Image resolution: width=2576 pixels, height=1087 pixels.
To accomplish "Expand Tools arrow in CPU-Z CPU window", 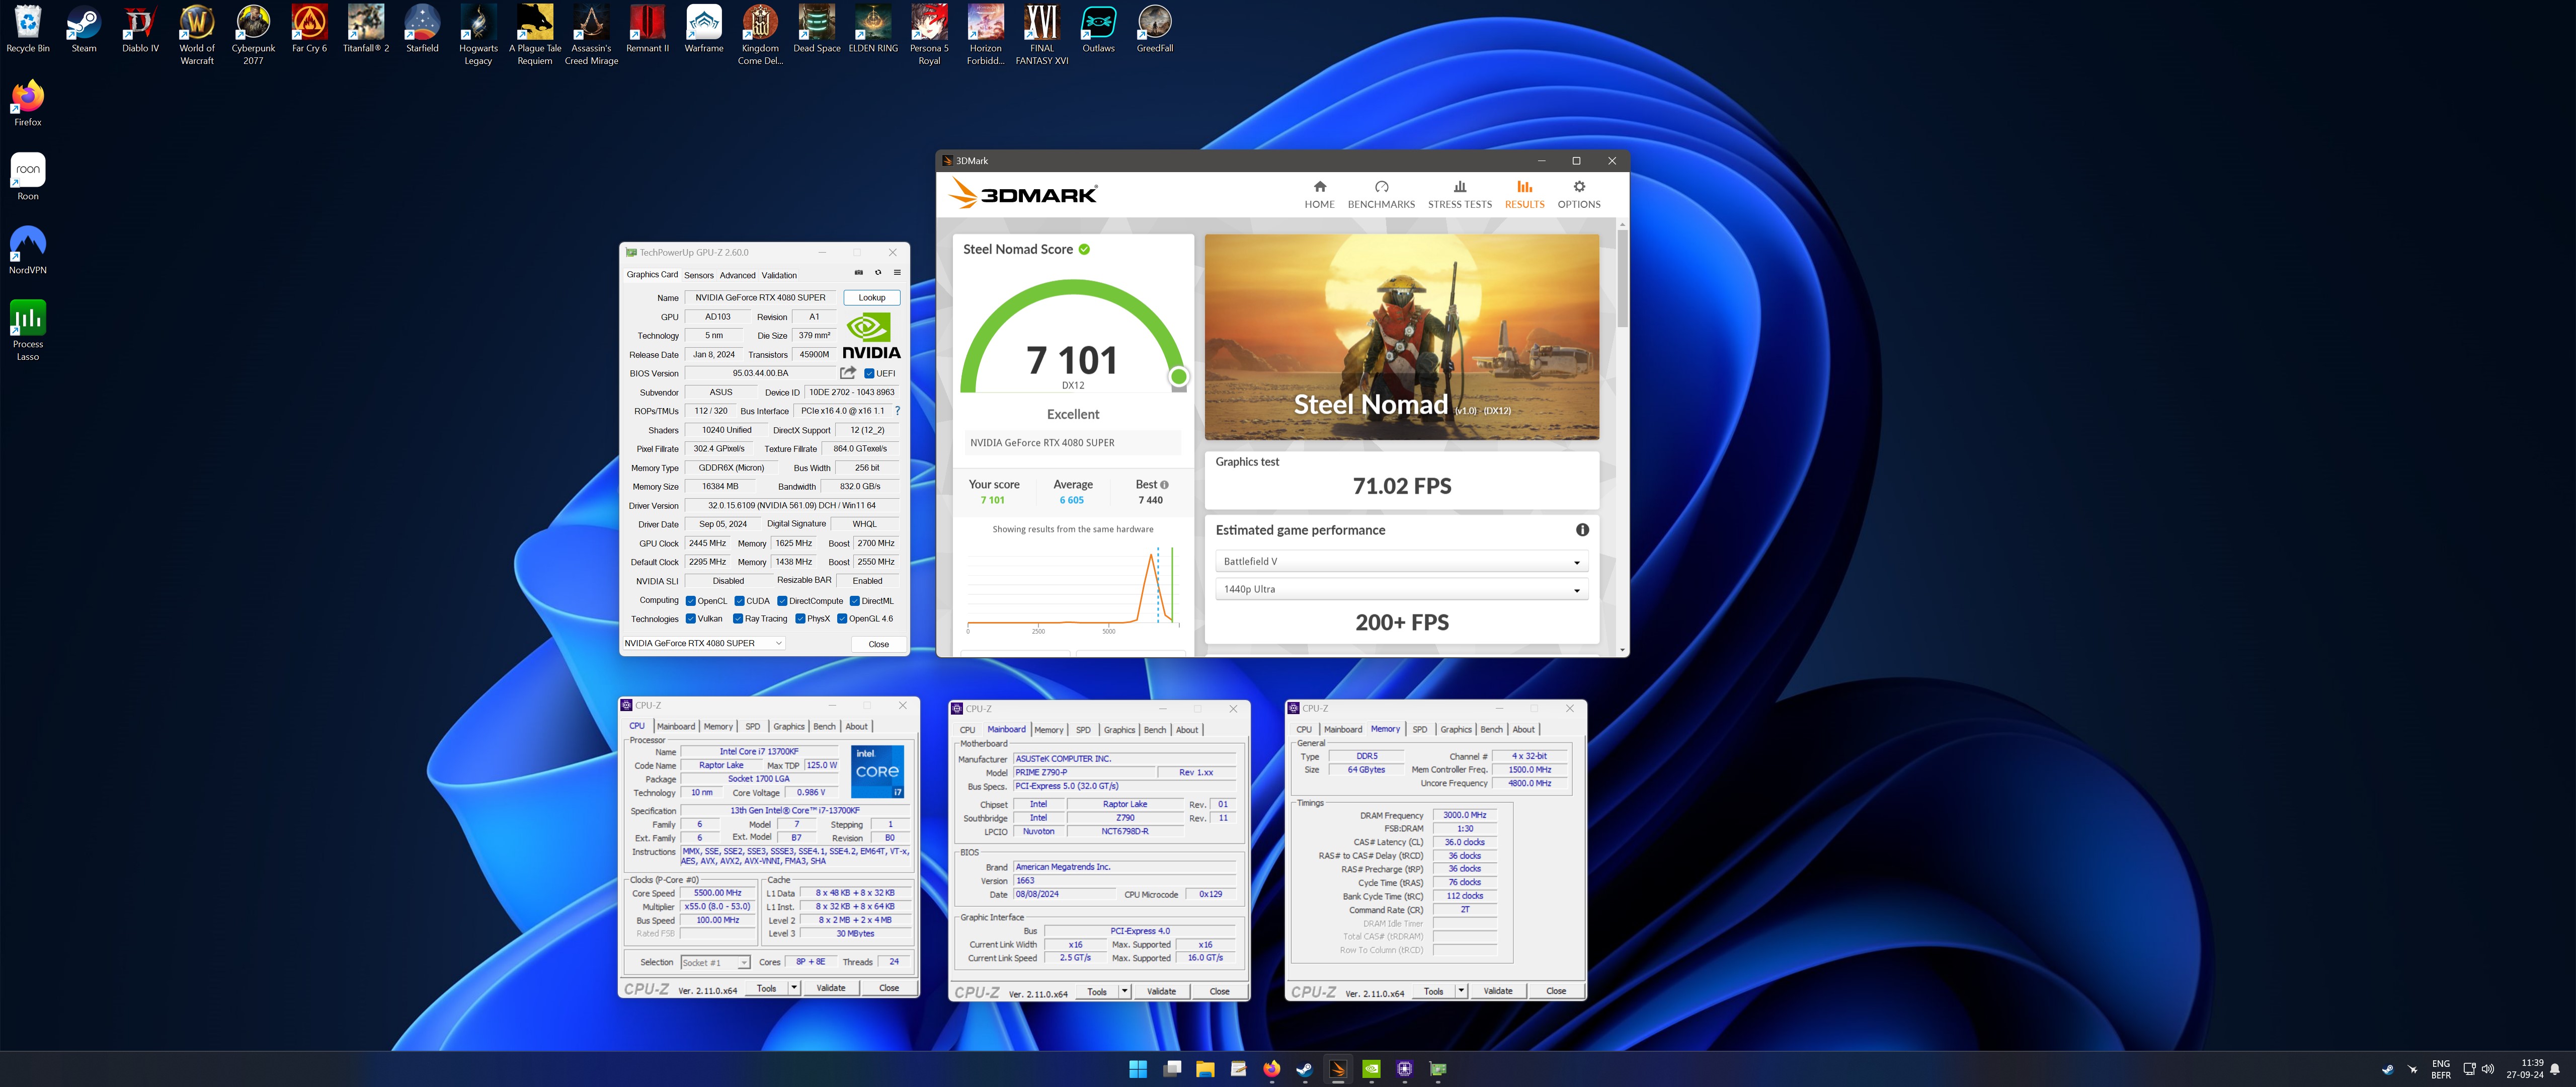I will point(794,988).
